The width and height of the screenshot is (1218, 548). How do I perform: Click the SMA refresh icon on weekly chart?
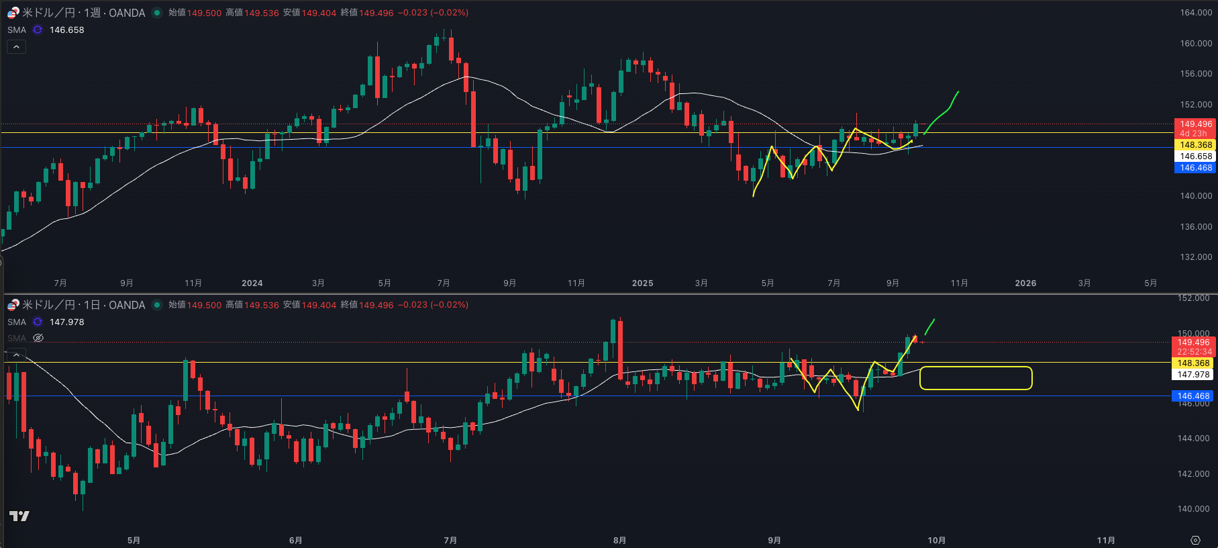point(38,30)
